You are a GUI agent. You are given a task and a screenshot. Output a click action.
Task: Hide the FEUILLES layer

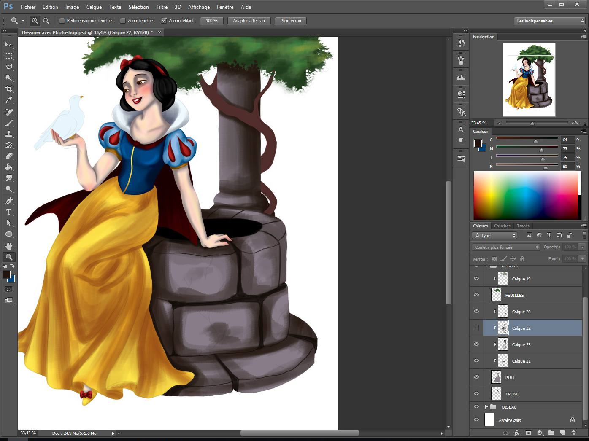476,295
